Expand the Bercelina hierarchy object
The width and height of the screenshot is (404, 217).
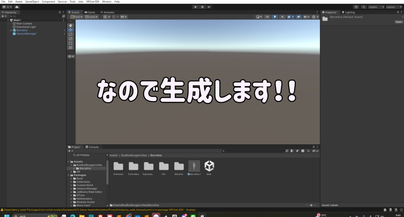pyautogui.click(x=11, y=30)
